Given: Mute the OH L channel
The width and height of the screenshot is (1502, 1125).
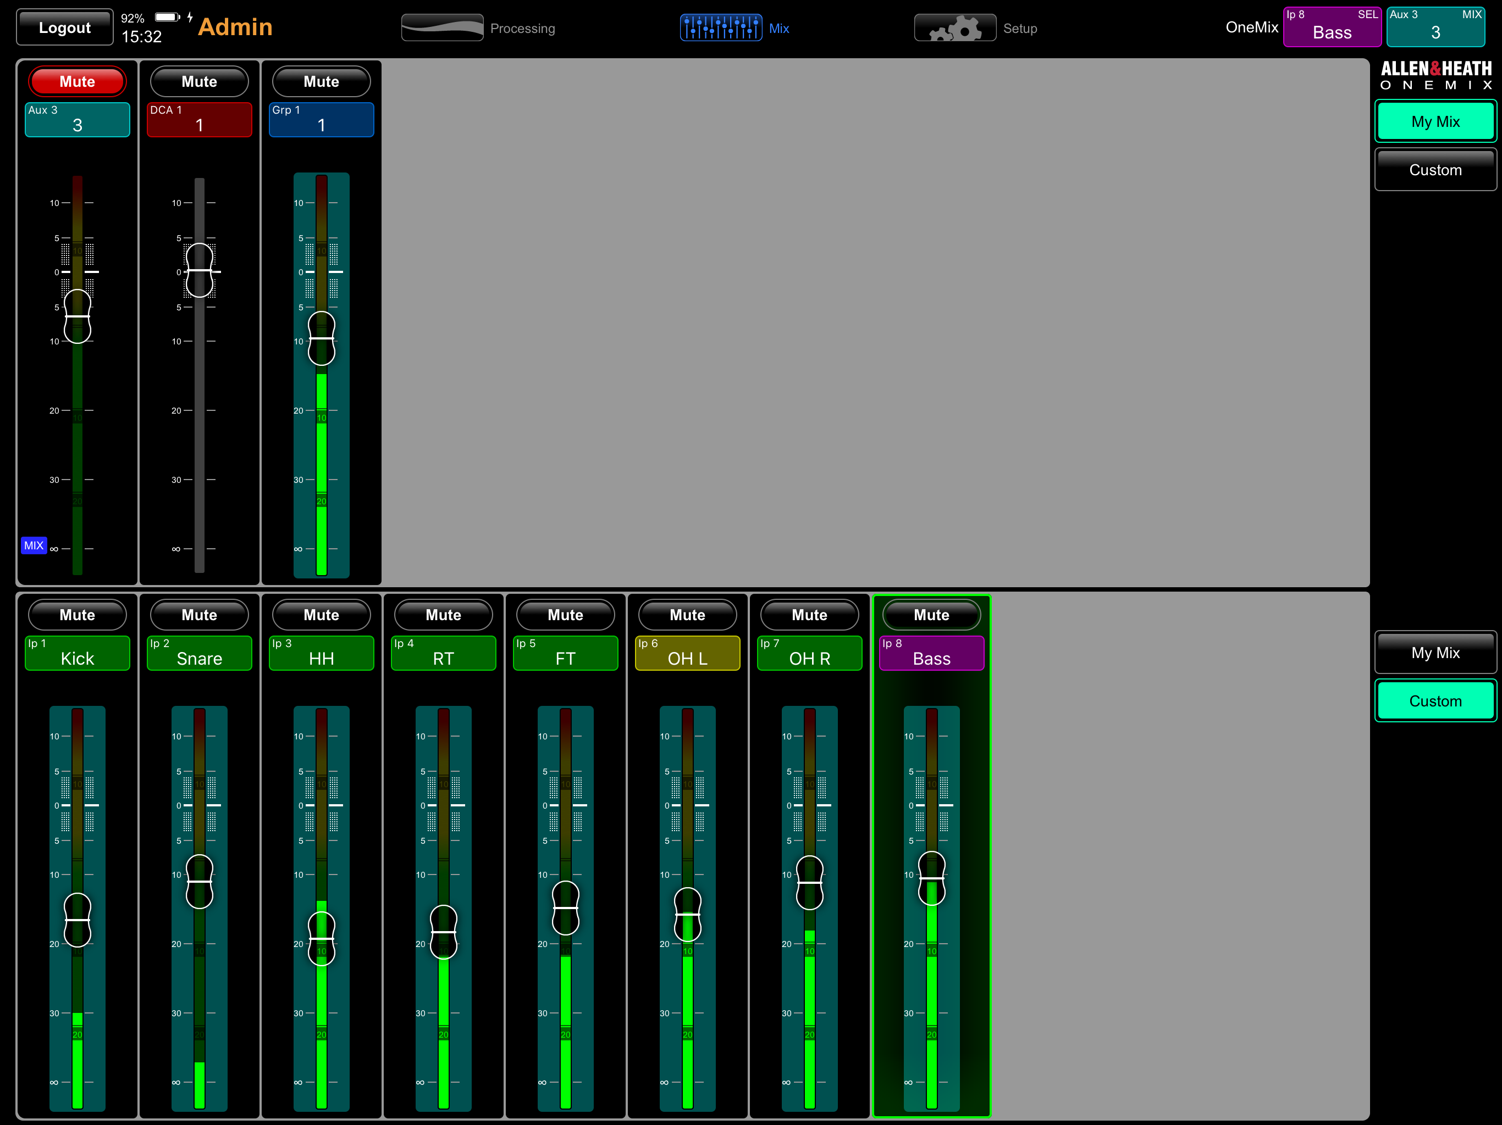Looking at the screenshot, I should (x=687, y=615).
